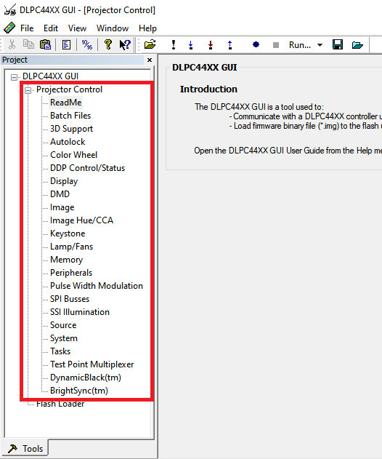Select the Lamp/Fans tree item

[71, 247]
